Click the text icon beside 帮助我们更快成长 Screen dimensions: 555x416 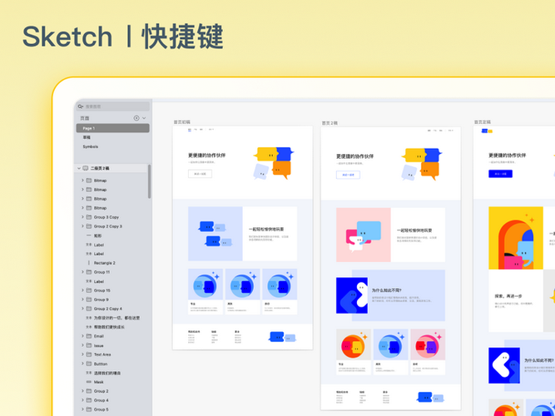click(x=89, y=327)
